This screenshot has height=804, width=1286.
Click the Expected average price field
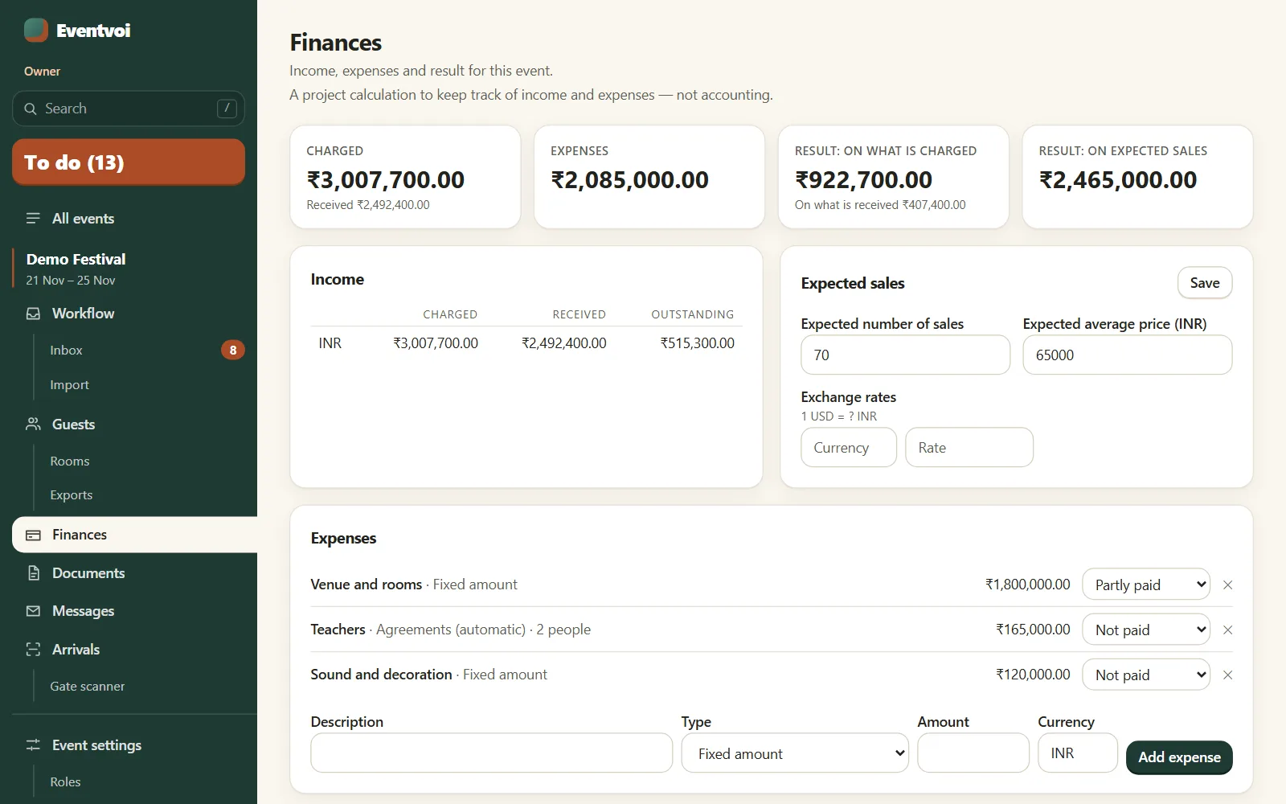coord(1127,355)
